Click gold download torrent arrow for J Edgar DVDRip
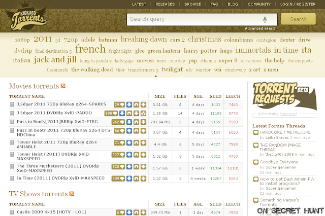Screen dimensions: 325x216 [136, 114]
